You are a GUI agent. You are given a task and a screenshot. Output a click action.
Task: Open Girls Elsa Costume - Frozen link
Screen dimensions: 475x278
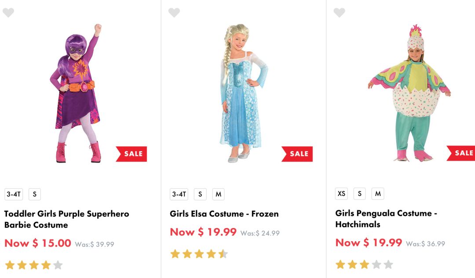pyautogui.click(x=224, y=214)
